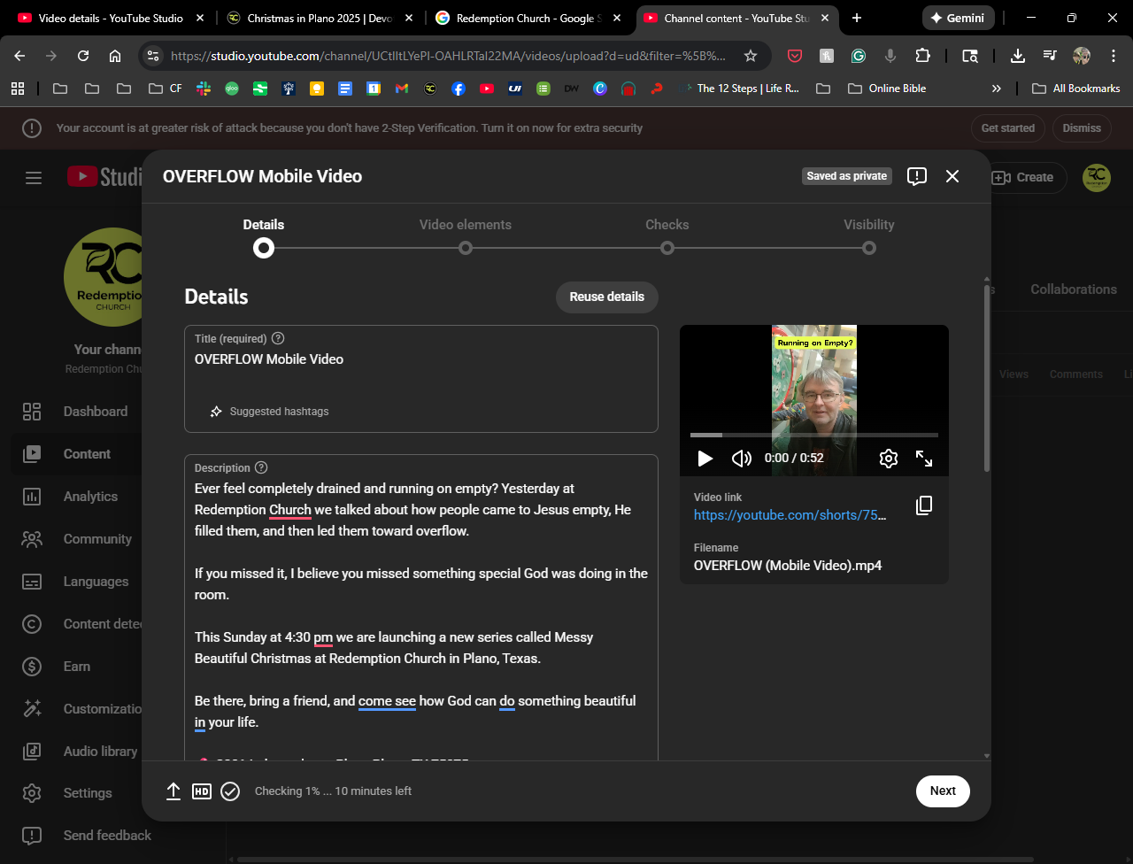Click the video preview progress bar
The width and height of the screenshot is (1133, 864).
813,435
